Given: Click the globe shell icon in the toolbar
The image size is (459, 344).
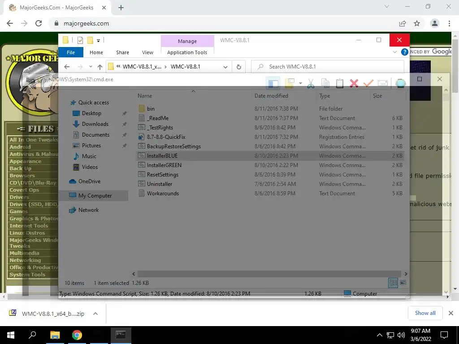Looking at the screenshot, I should coord(400,83).
